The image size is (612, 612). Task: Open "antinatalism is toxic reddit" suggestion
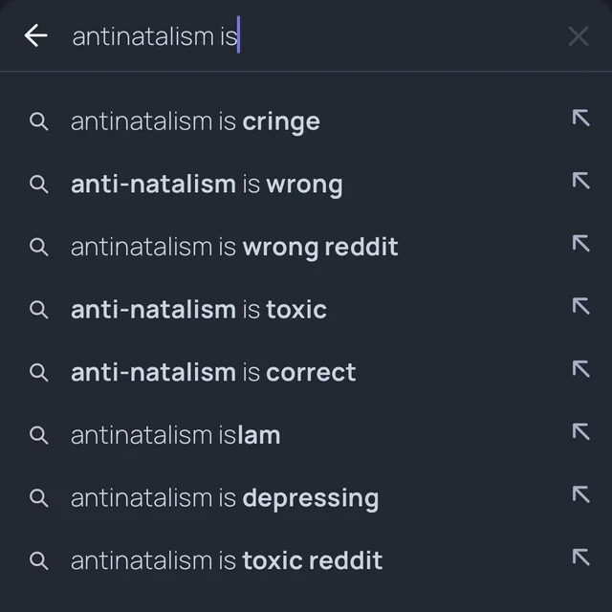click(x=227, y=560)
